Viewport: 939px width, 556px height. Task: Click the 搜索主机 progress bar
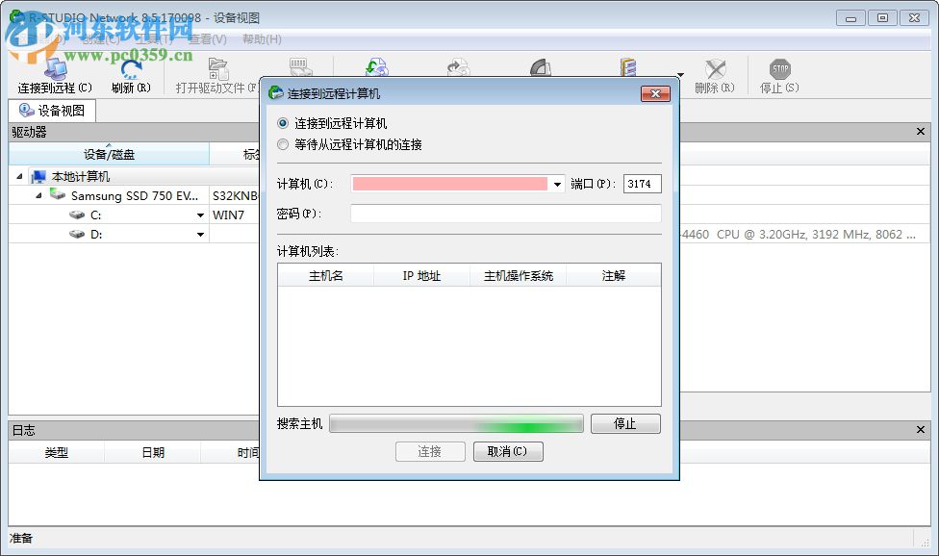coord(456,423)
